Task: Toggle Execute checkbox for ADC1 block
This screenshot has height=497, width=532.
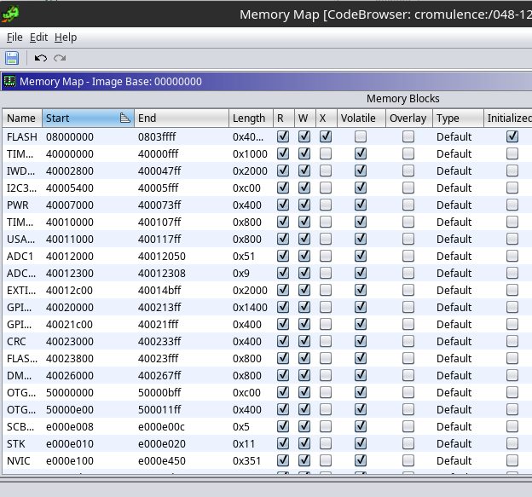Action: point(326,256)
